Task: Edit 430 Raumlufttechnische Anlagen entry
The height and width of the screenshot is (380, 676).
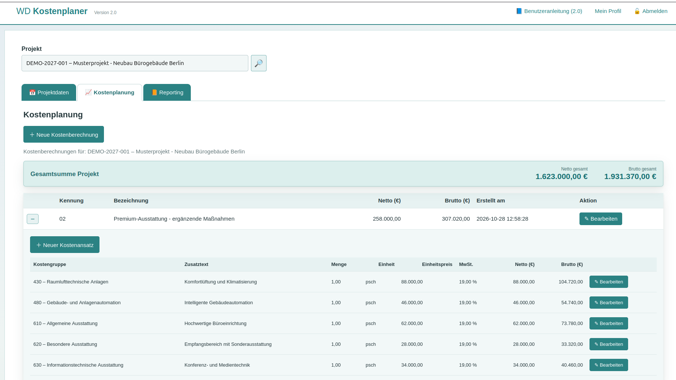Action: pos(608,282)
